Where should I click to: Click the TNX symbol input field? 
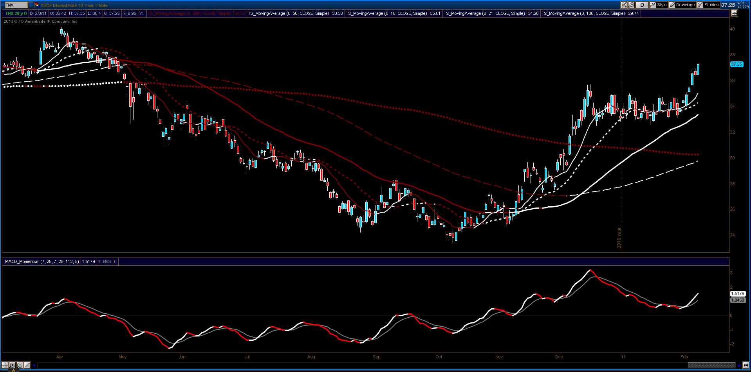click(x=16, y=5)
